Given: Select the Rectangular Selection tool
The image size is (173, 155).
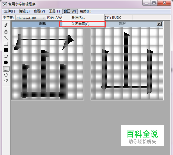Looking at the screenshot, I should pyautogui.click(x=6, y=69).
